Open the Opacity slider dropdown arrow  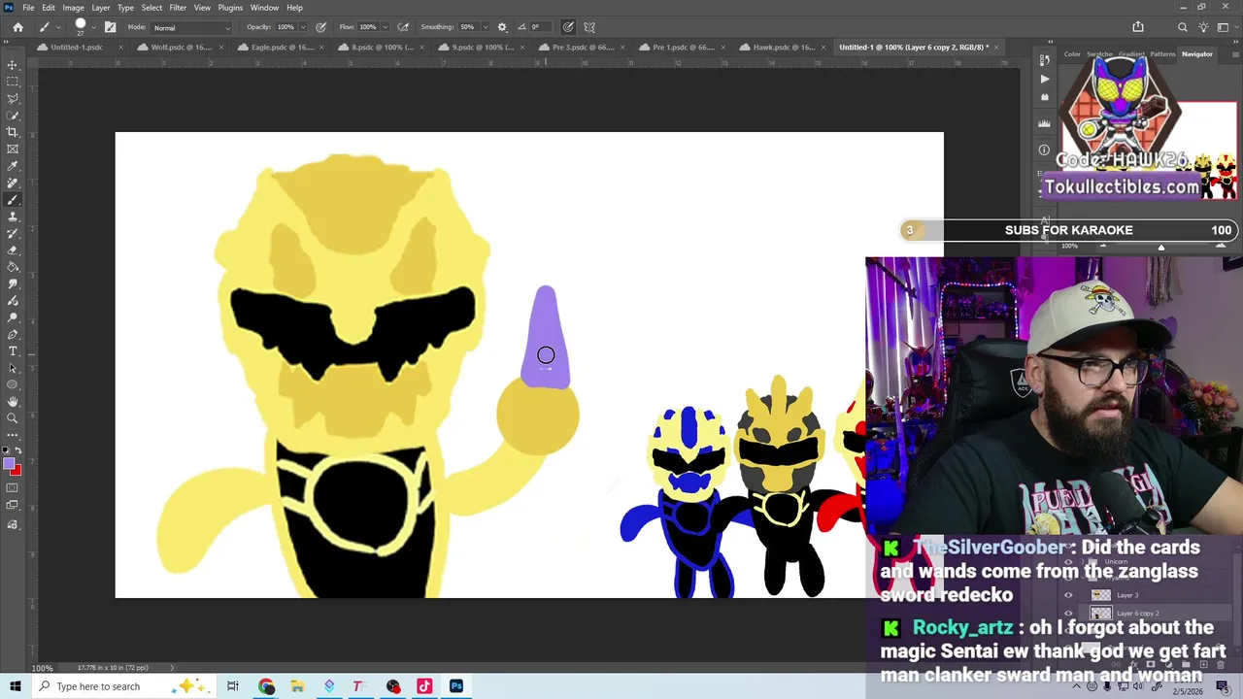click(x=302, y=27)
